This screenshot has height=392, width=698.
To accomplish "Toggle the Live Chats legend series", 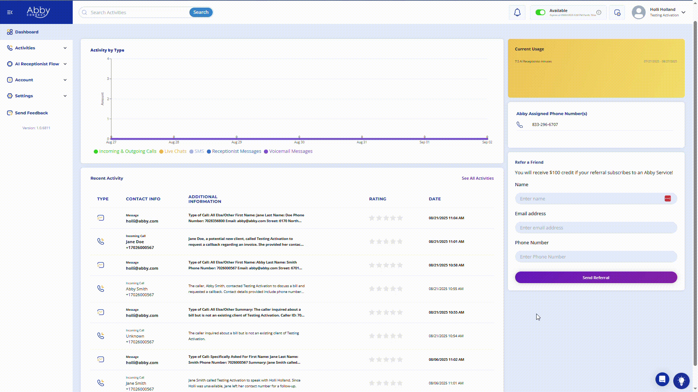I will pos(173,151).
